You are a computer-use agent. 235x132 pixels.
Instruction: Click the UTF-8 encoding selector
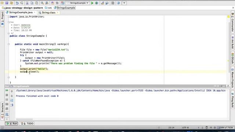[185, 128]
